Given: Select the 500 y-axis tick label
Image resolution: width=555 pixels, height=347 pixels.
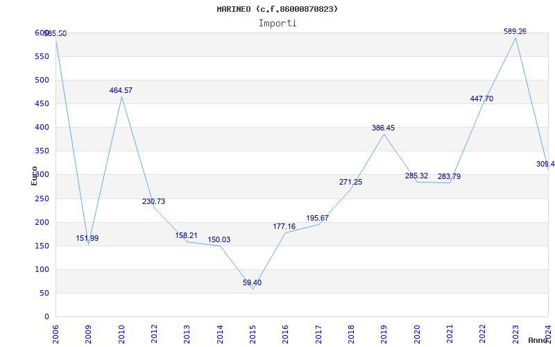Looking at the screenshot, I should [42, 80].
